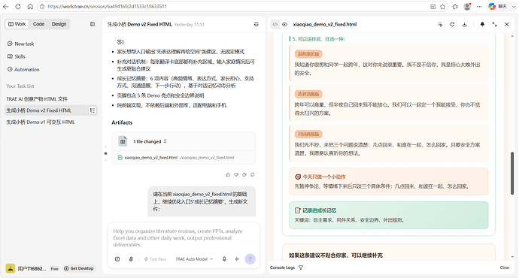The width and height of the screenshot is (519, 278).
Task: Open the browser home page
Action: (30, 6)
